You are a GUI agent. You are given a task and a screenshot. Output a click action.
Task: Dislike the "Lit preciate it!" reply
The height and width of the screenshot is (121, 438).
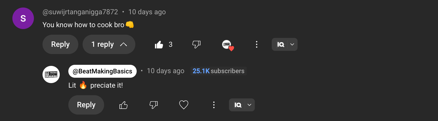click(154, 105)
